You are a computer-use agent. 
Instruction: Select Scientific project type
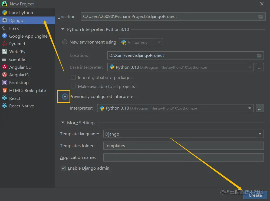(x=27, y=59)
